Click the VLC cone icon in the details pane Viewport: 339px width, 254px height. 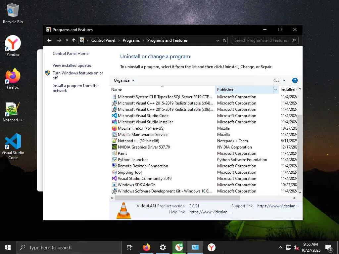point(124,210)
